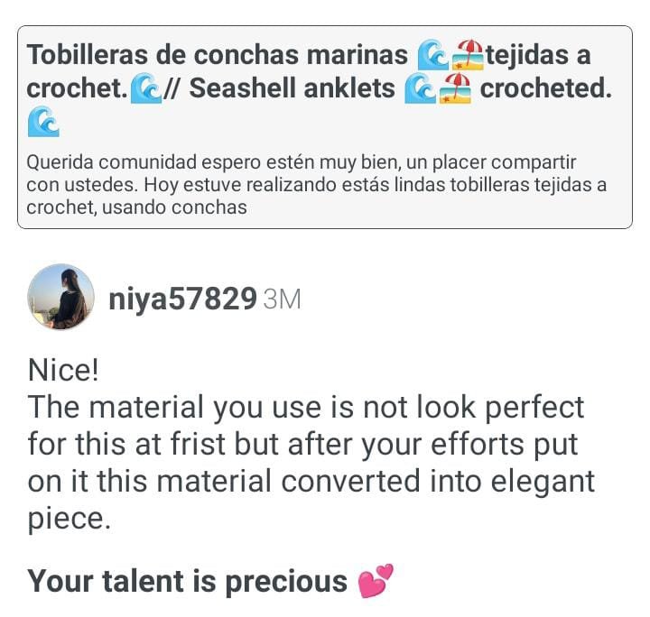Viewport: 650px width, 617px height.
Task: Click the 3M timestamp beside the username
Action: point(282,299)
